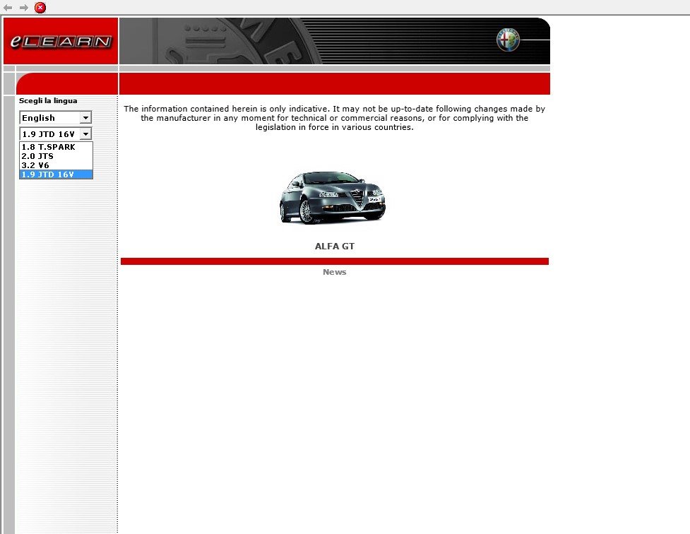Click the Alfa GT car image
The height and width of the screenshot is (534, 690).
(333, 198)
